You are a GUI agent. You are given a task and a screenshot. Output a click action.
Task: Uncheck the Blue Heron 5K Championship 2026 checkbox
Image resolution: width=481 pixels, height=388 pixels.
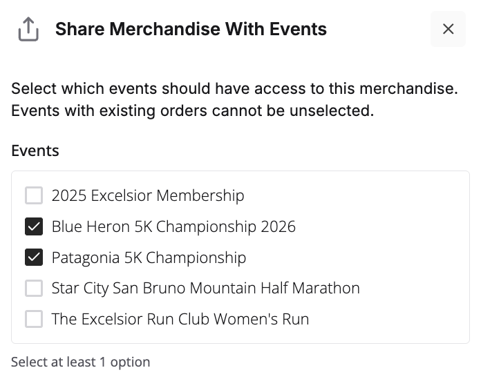pyautogui.click(x=34, y=226)
